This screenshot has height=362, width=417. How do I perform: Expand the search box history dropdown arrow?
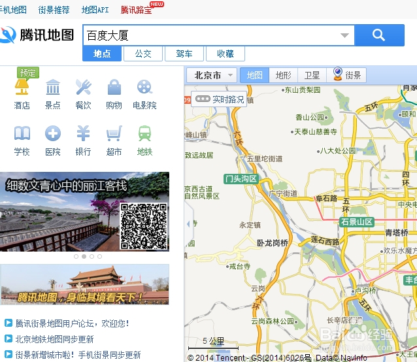344,35
